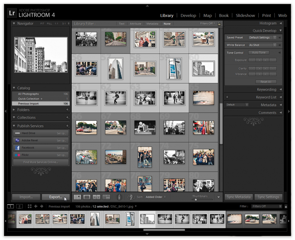This screenshot has height=240, width=295.
Task: Click Sync Metadata button
Action: (239, 197)
